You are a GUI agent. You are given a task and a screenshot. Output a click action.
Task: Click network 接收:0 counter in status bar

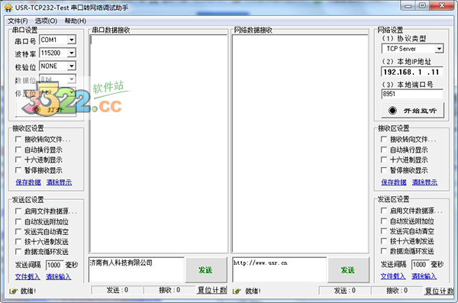coord(397,291)
